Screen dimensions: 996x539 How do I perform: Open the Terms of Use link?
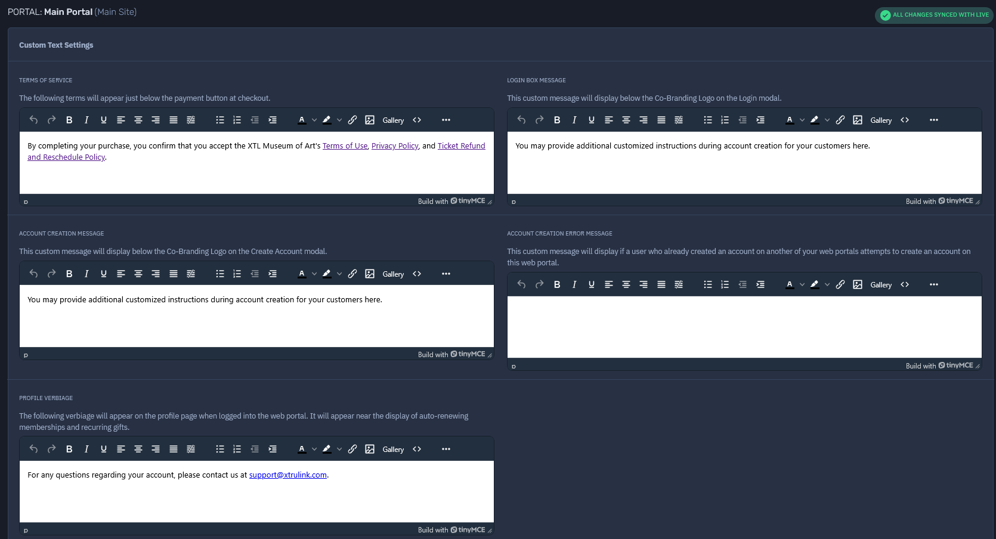click(x=345, y=145)
